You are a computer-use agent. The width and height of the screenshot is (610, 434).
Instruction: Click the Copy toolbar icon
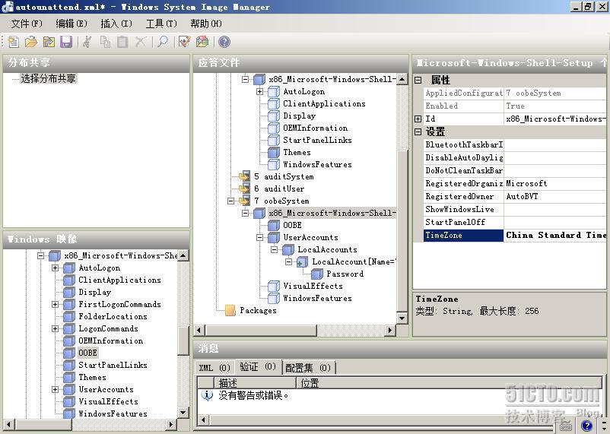tap(105, 42)
